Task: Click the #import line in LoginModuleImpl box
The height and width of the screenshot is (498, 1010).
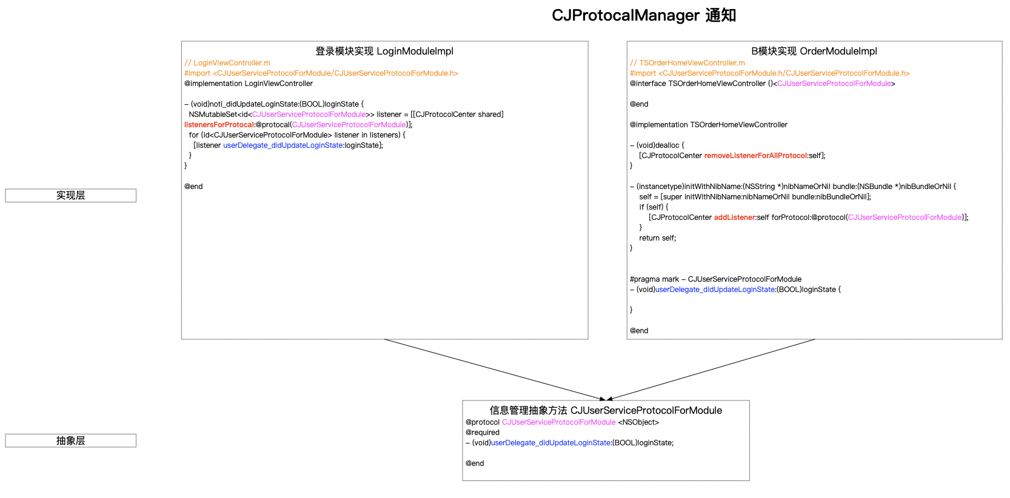Action: coord(321,73)
